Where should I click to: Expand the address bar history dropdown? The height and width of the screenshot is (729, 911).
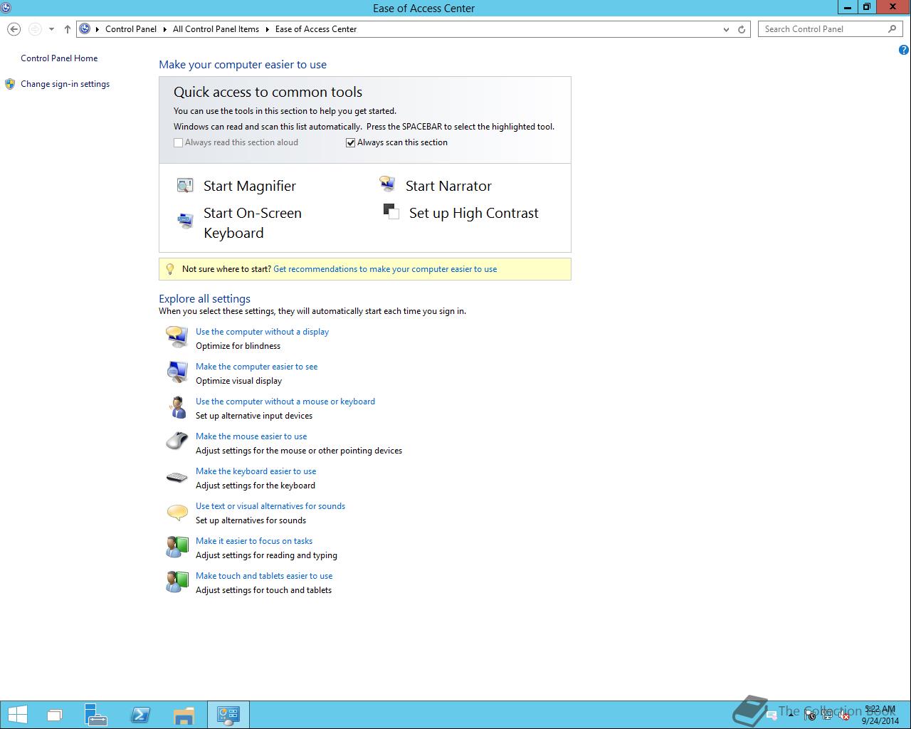tap(726, 29)
